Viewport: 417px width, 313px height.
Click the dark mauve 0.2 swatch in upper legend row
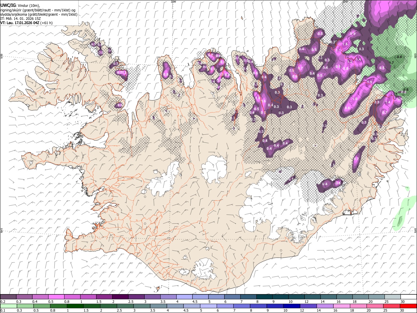pos(8,297)
